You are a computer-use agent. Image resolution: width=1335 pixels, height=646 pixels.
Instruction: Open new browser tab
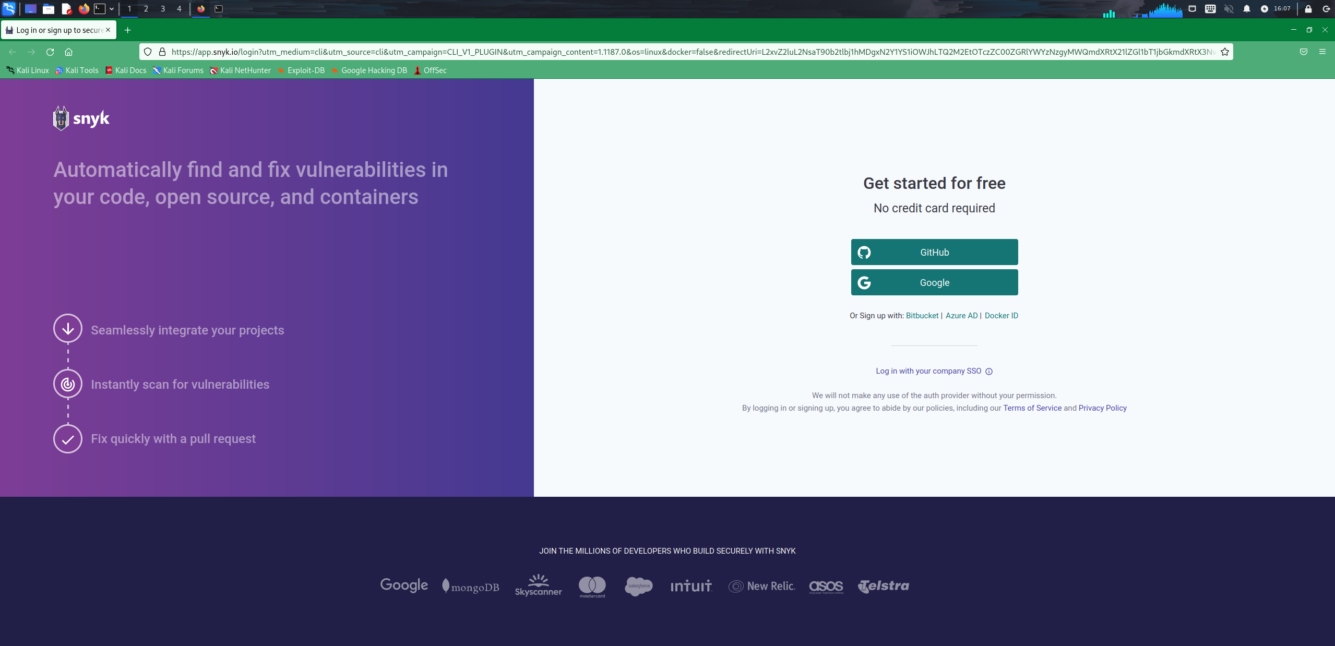pos(127,30)
